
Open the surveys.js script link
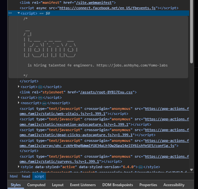tap(59, 161)
